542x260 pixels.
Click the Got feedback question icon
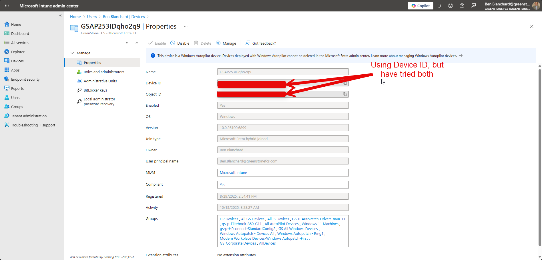(x=248, y=43)
